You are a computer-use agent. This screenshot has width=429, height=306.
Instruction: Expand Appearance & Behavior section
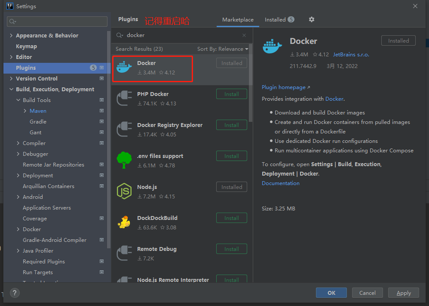tap(11, 35)
